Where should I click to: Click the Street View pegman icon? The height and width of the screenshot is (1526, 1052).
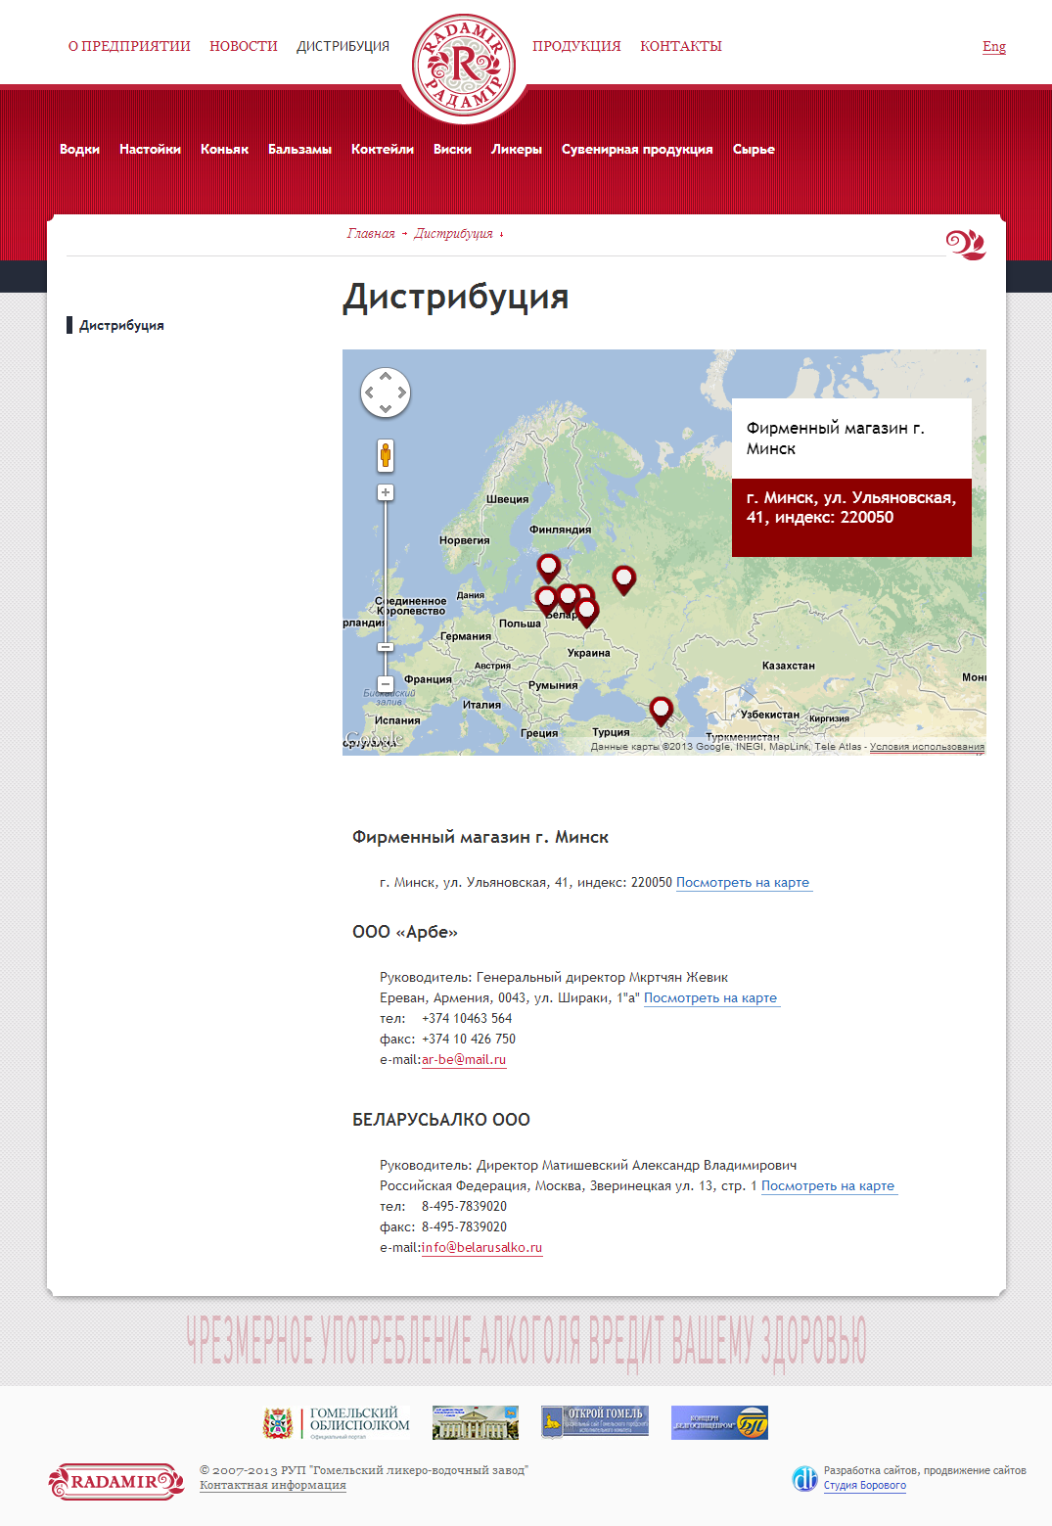(x=386, y=455)
